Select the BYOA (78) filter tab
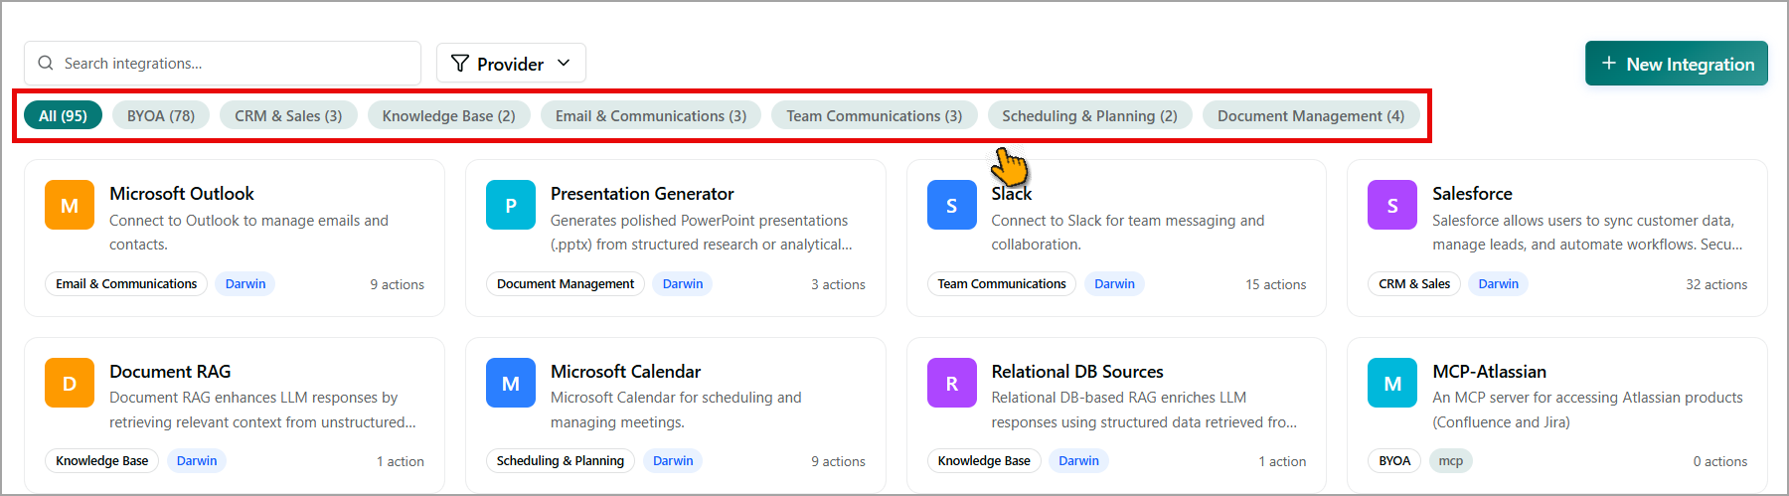The image size is (1789, 496). [161, 115]
